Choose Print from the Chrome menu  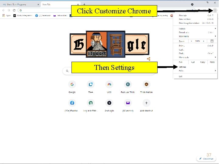[195, 46]
